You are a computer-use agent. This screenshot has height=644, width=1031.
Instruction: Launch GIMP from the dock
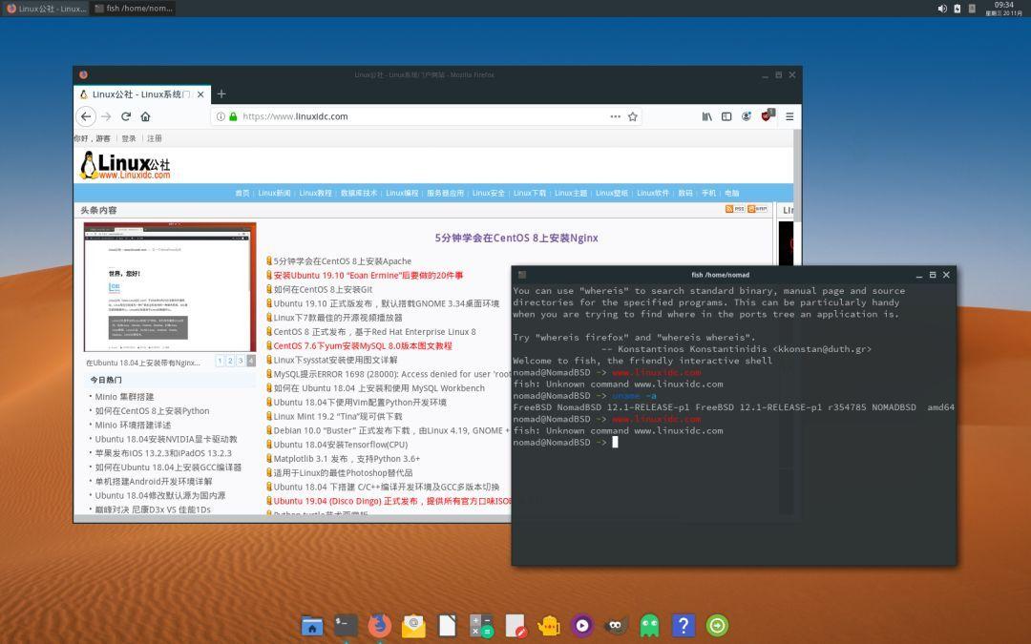coord(616,625)
